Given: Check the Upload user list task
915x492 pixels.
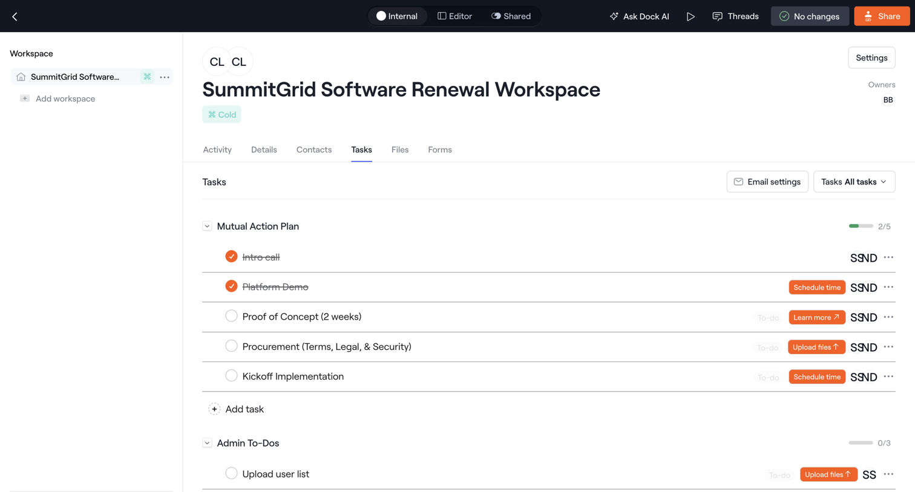Looking at the screenshot, I should point(231,473).
